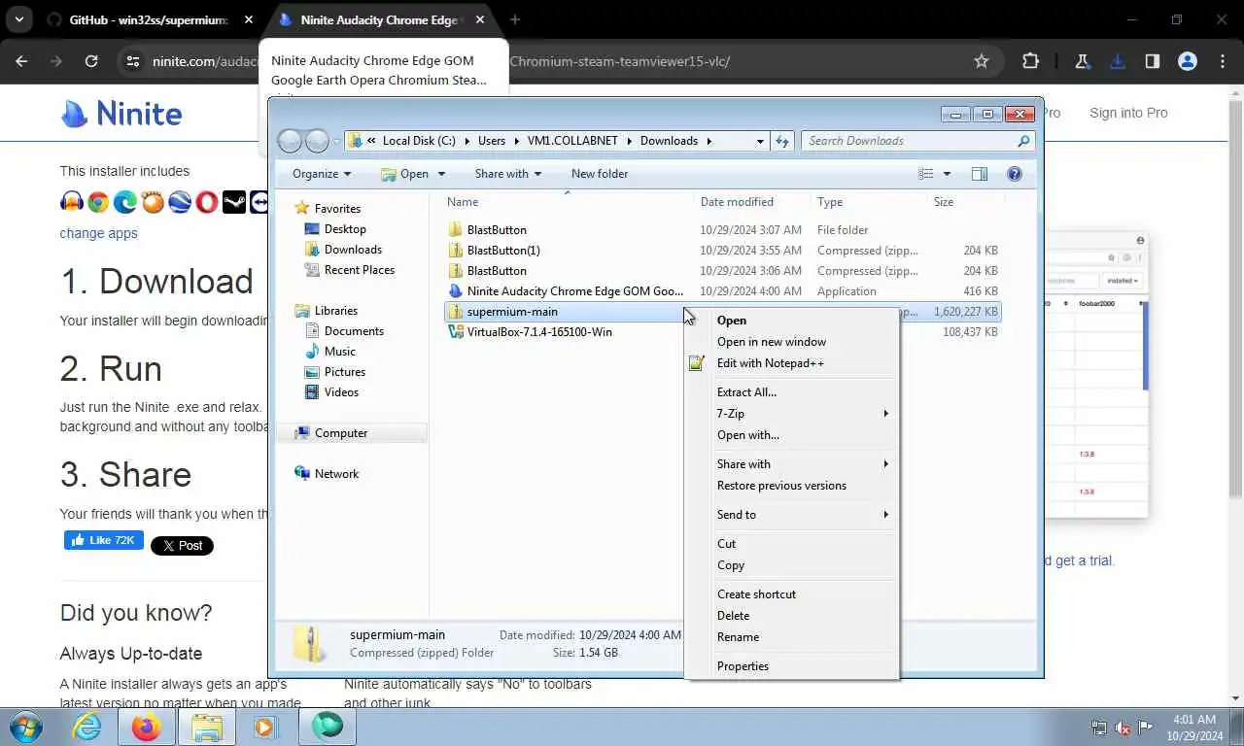Show the preview pane in Explorer
Image resolution: width=1244 pixels, height=746 pixels.
coord(980,174)
